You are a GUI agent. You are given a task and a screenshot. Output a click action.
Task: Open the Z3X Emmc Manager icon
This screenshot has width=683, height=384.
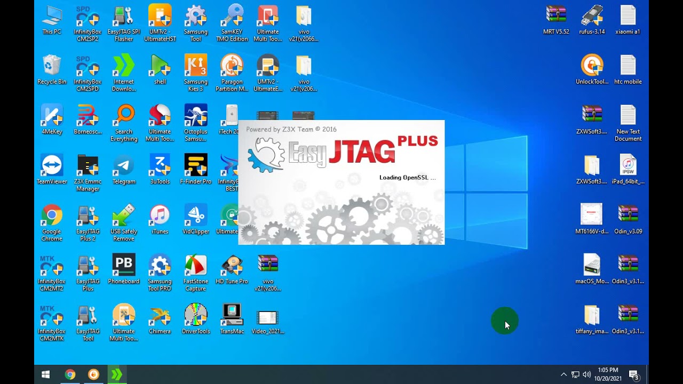click(88, 173)
